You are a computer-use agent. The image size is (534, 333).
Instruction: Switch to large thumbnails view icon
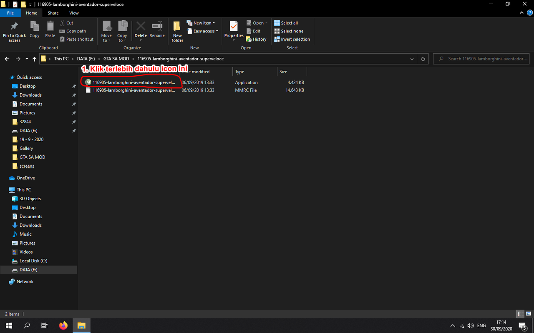[x=528, y=314]
